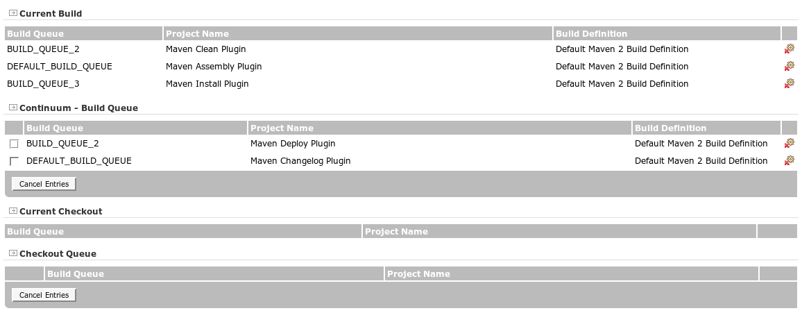Click Build Definition header in Continuum Build Queue

click(x=670, y=128)
